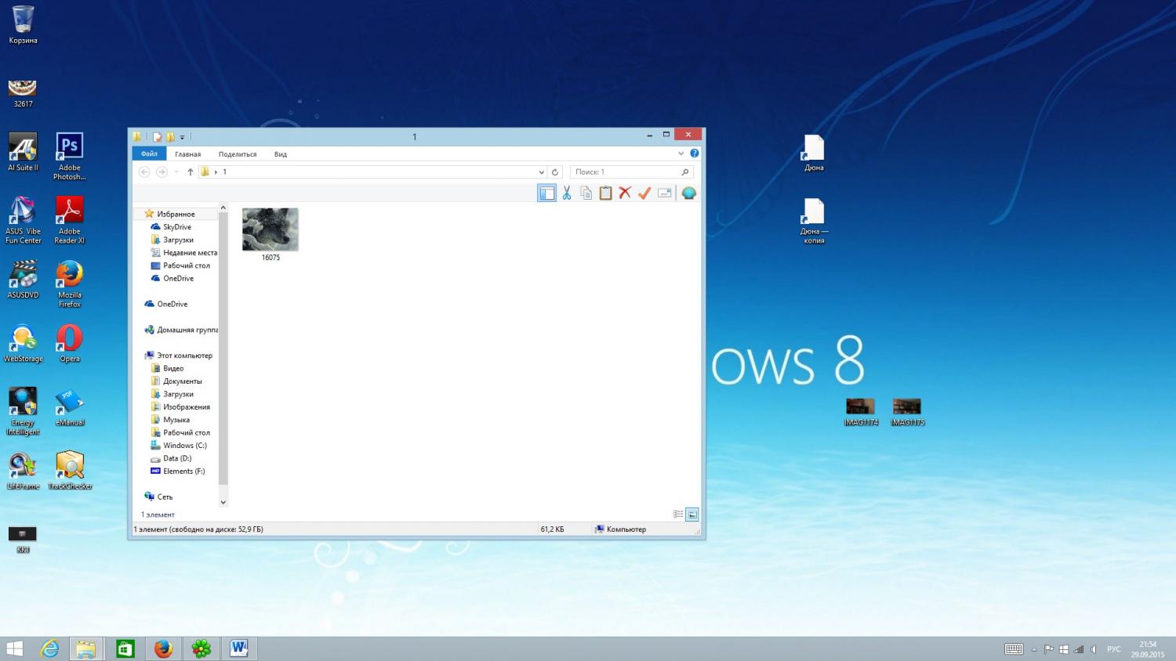Click the Up arrow navigation button
Viewport: 1176px width, 661px height.
coord(191,172)
